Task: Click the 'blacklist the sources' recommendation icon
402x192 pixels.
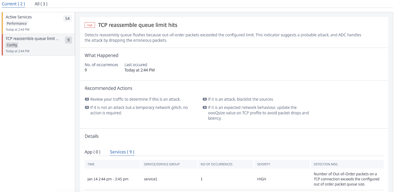Action: coord(205,99)
